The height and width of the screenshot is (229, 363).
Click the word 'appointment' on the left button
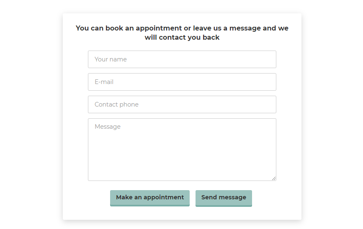click(x=164, y=197)
